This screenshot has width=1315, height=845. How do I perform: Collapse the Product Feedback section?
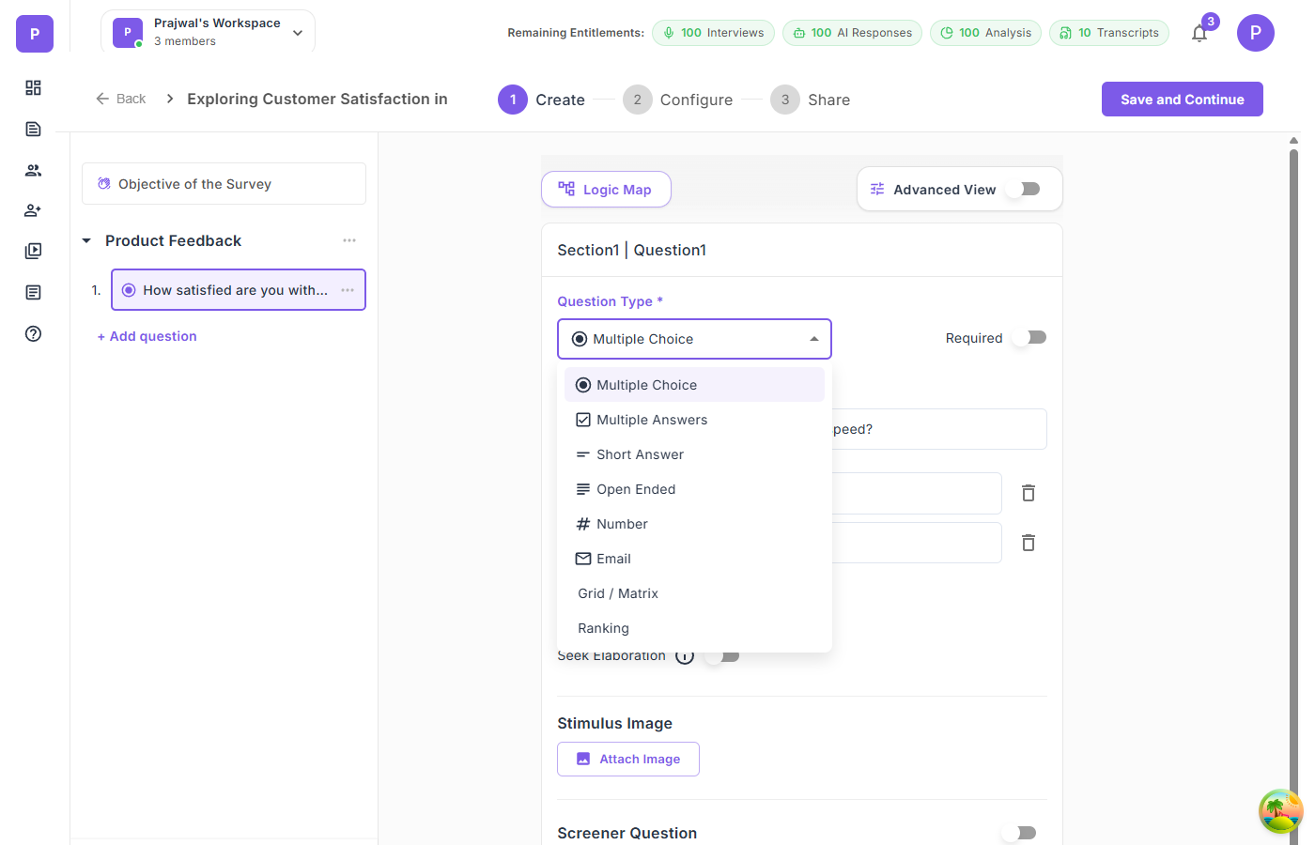point(86,241)
